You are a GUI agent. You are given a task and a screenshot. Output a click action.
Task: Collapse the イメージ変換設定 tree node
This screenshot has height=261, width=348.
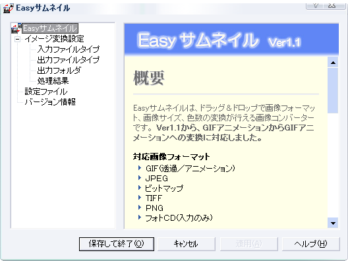click(x=17, y=40)
